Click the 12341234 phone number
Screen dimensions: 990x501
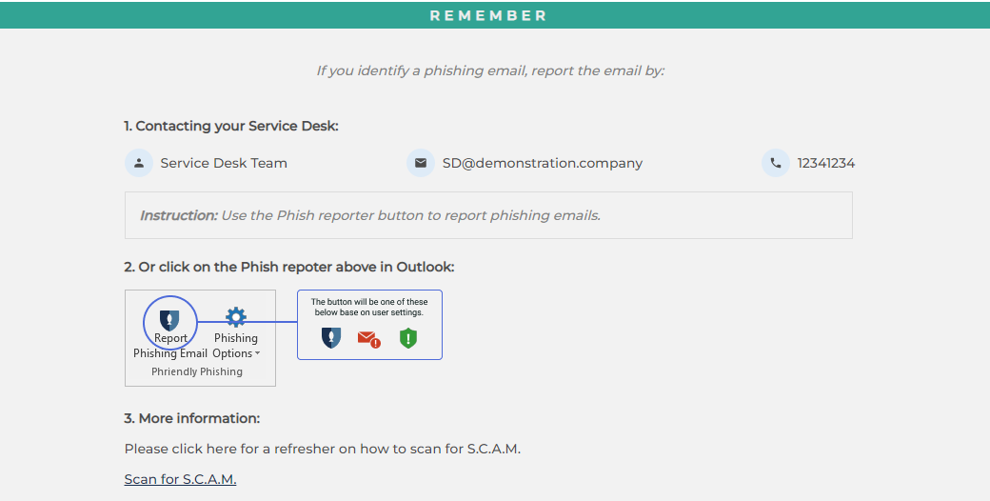tap(826, 163)
